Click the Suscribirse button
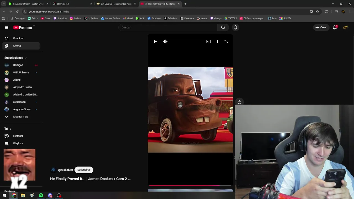 click(84, 170)
